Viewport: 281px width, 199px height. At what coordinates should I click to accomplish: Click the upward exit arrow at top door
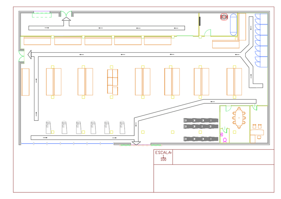(66, 22)
